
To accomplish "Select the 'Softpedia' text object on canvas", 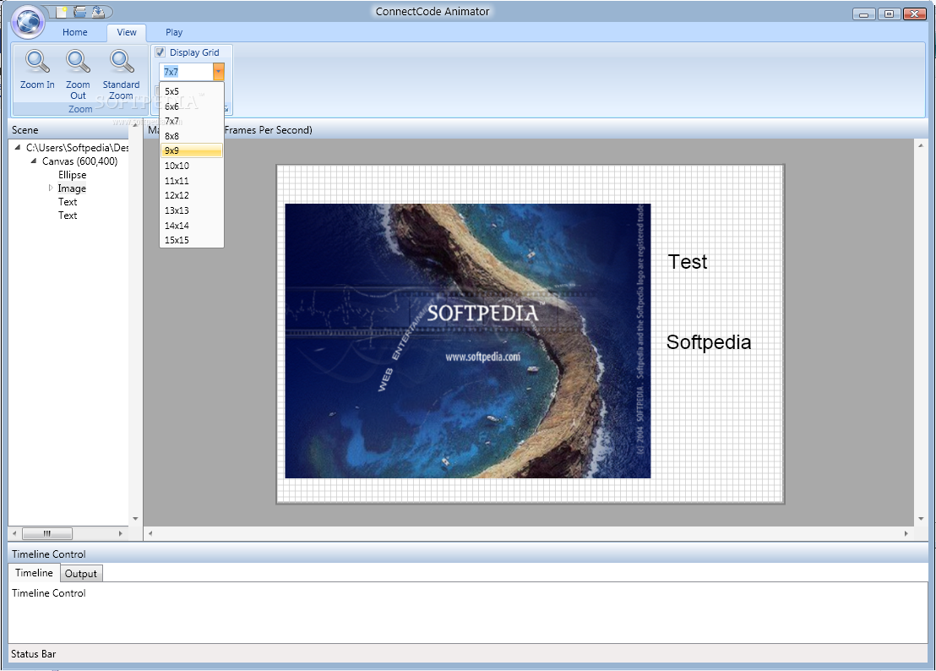I will point(709,342).
